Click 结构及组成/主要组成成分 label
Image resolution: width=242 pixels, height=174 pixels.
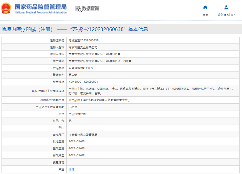(48, 91)
